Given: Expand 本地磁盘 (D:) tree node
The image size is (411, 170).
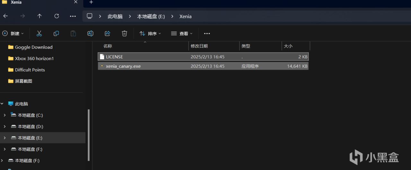Looking at the screenshot, I should point(4,126).
